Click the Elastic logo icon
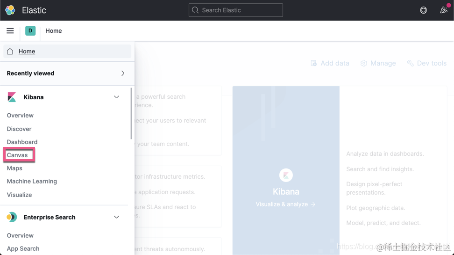This screenshot has height=255, width=454. click(x=10, y=10)
